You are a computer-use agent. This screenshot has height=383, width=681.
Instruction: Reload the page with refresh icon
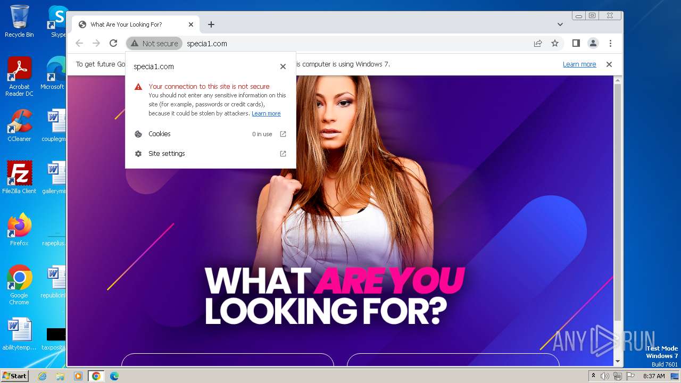113,44
